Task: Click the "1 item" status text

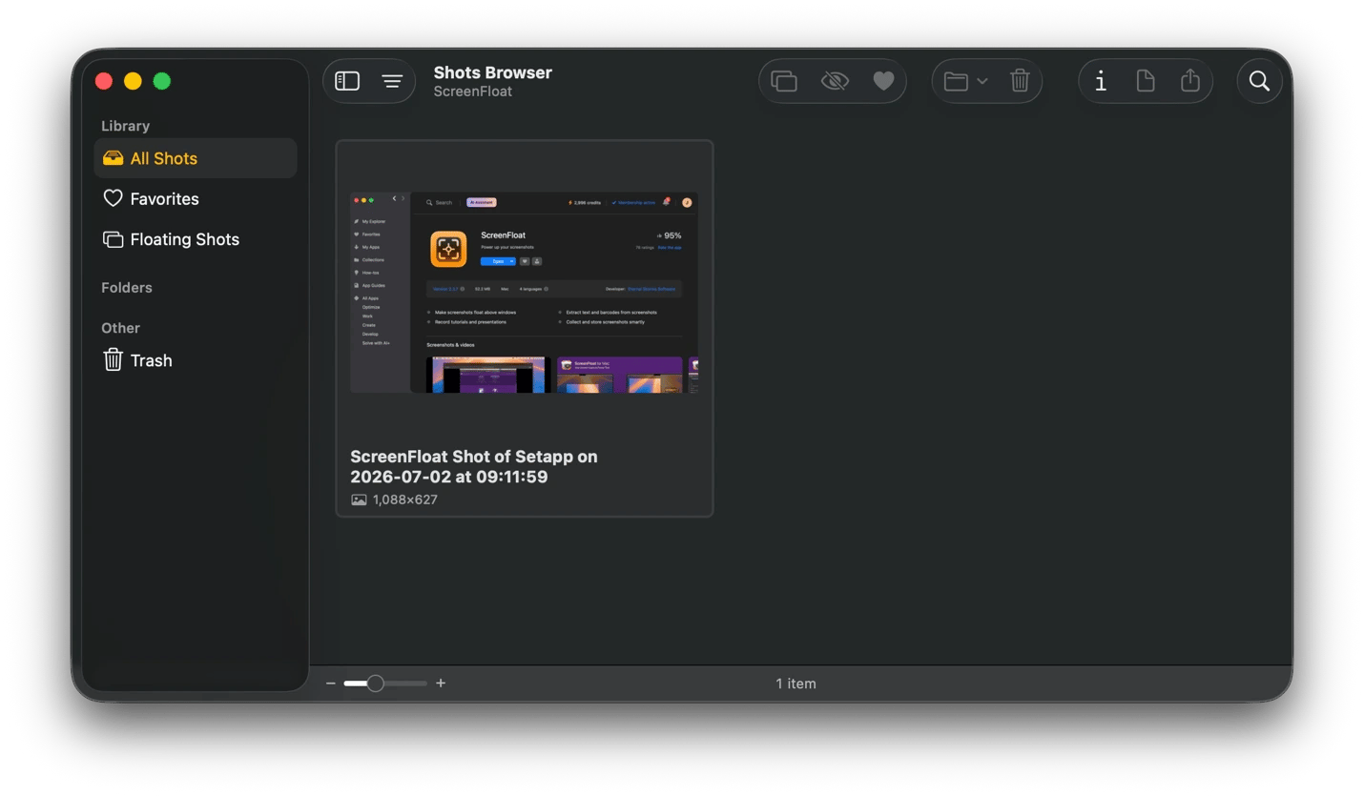Action: [x=796, y=684]
